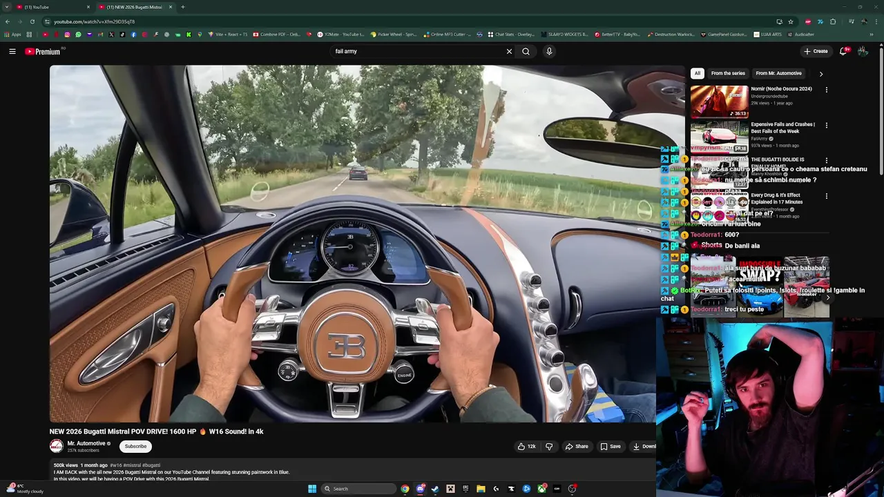Open options menu for Nomir video

click(826, 90)
